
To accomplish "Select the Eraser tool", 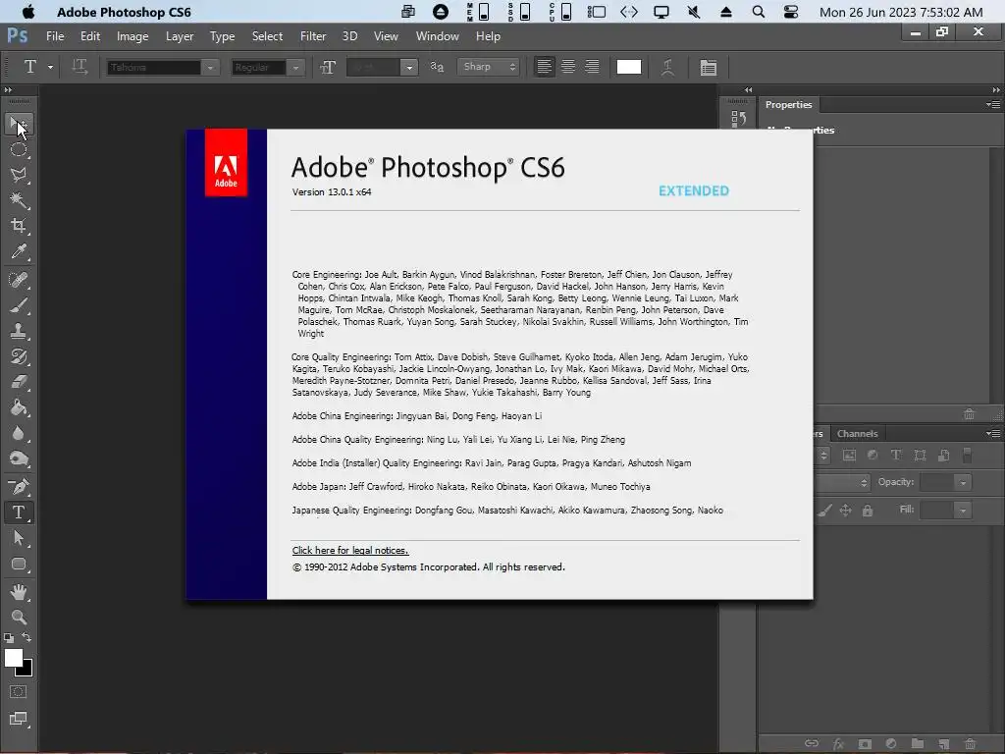I will (x=19, y=382).
